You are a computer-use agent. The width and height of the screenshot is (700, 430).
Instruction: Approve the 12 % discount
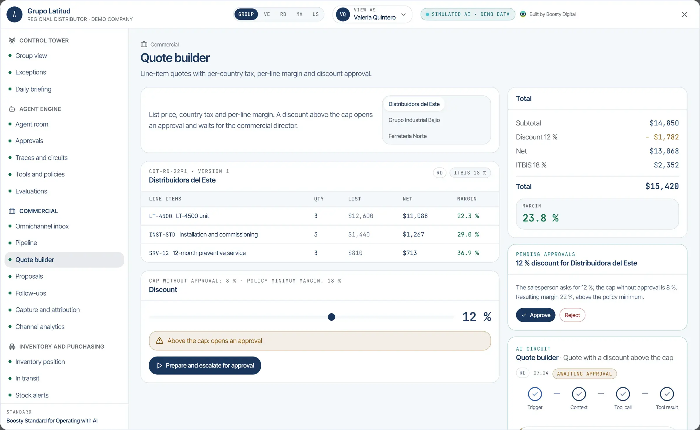(535, 315)
